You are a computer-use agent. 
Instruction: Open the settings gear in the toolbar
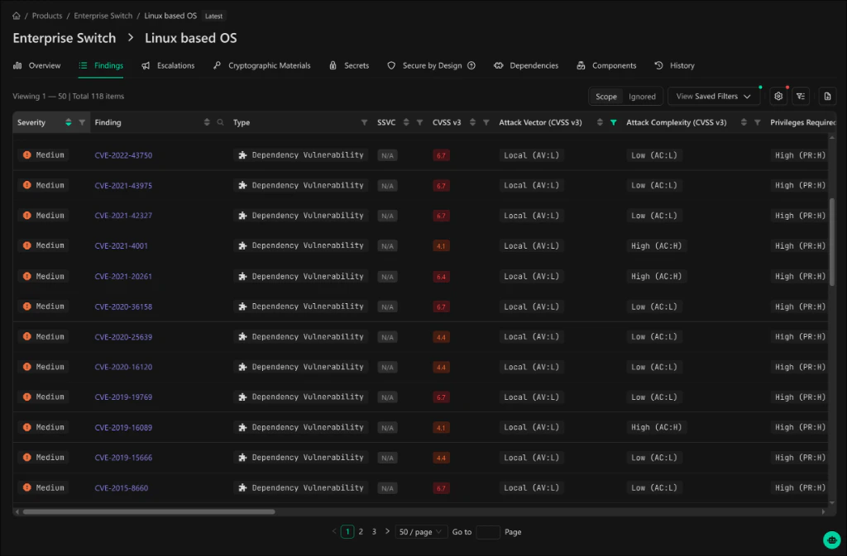pyautogui.click(x=778, y=96)
